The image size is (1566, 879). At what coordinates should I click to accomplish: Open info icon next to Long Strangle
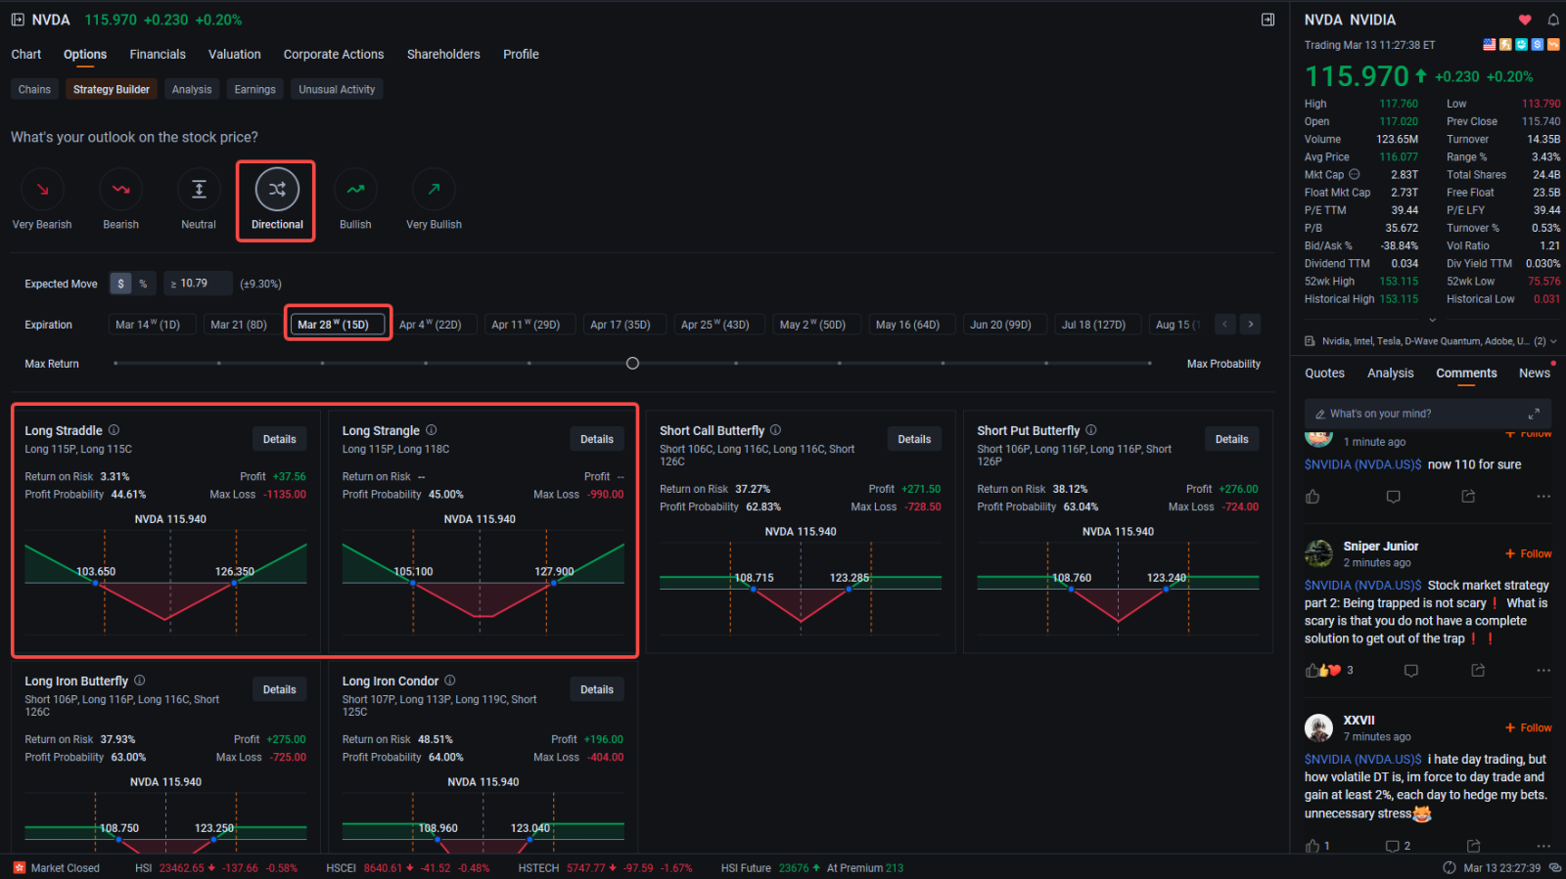431,430
